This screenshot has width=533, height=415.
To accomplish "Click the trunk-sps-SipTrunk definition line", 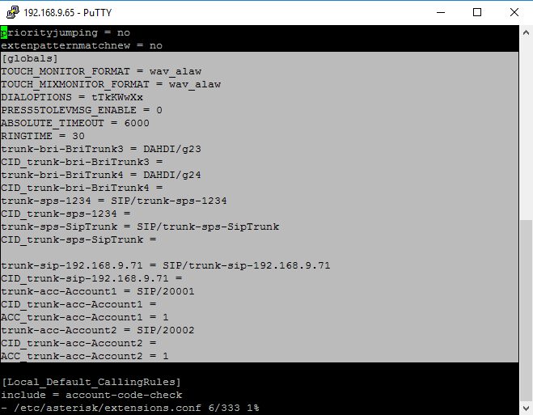I will pos(140,227).
